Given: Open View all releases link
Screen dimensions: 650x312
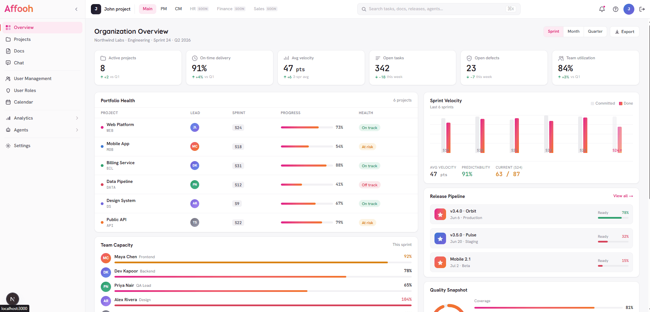Looking at the screenshot, I should (623, 196).
